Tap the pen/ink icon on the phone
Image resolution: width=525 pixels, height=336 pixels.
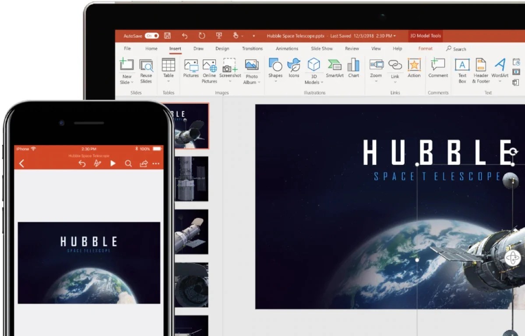pos(98,163)
